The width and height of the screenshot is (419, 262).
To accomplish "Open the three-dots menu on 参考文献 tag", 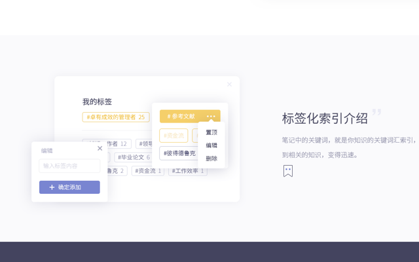I will [x=211, y=117].
